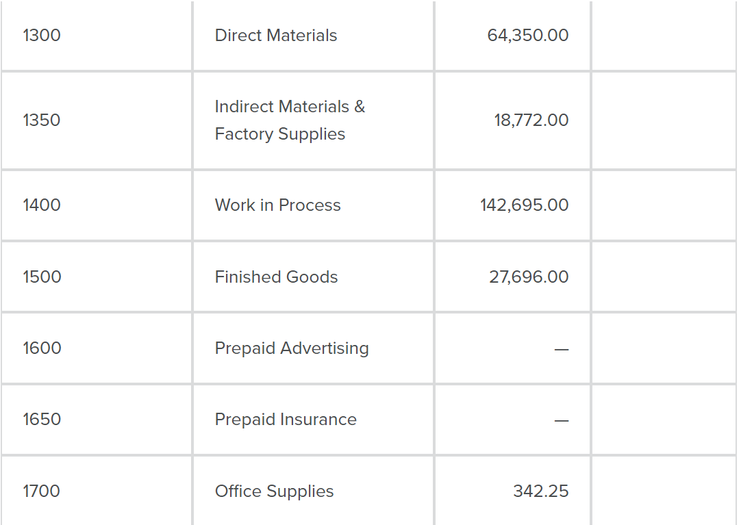741x525 pixels.
Task: Click account number 1400 cell
Action: [42, 205]
